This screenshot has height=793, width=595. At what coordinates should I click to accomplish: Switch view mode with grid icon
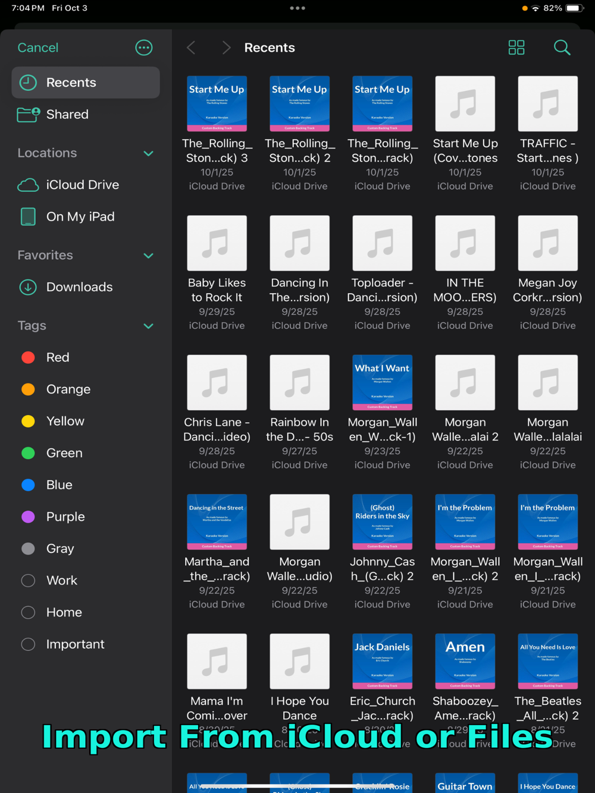coord(516,48)
